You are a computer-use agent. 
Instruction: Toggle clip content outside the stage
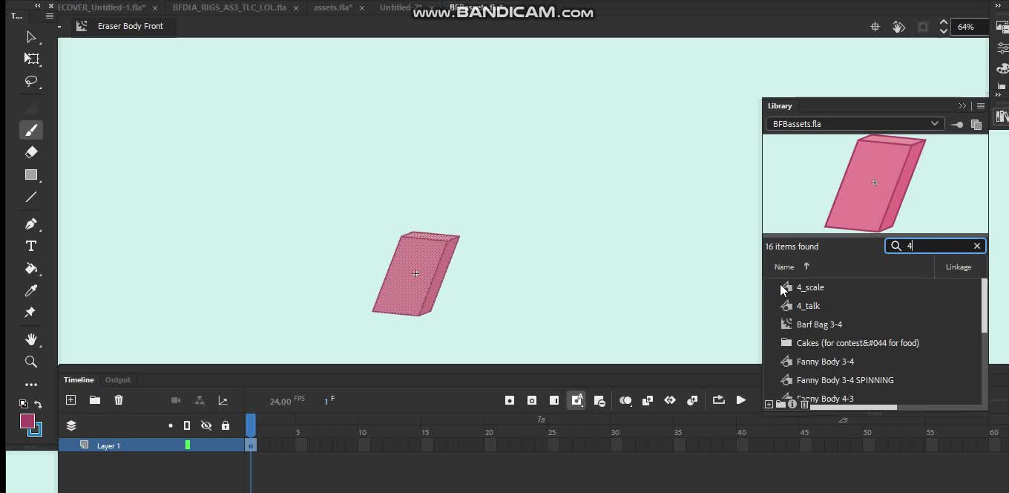tap(923, 27)
